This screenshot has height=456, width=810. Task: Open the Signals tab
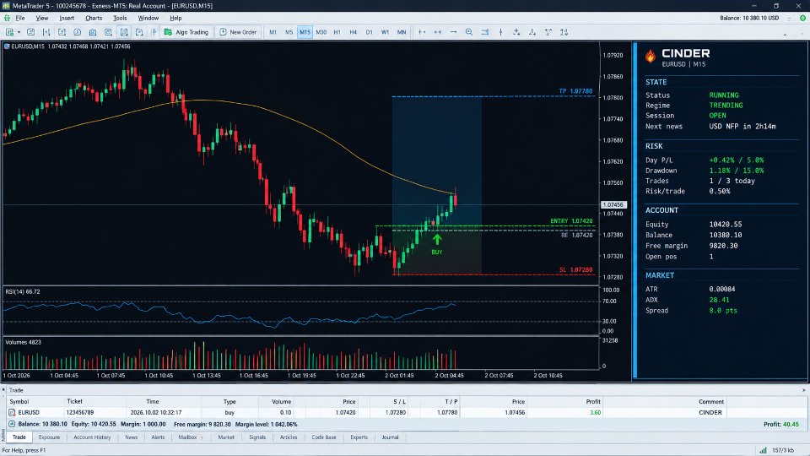coord(257,437)
